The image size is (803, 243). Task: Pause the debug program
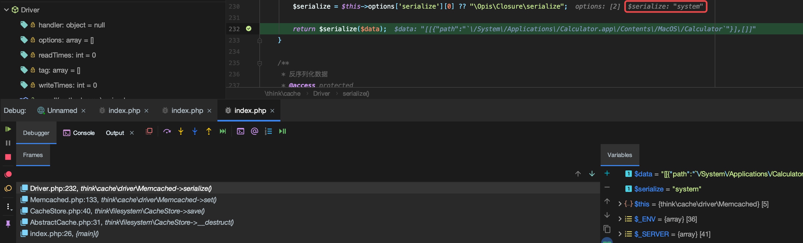[x=8, y=143]
